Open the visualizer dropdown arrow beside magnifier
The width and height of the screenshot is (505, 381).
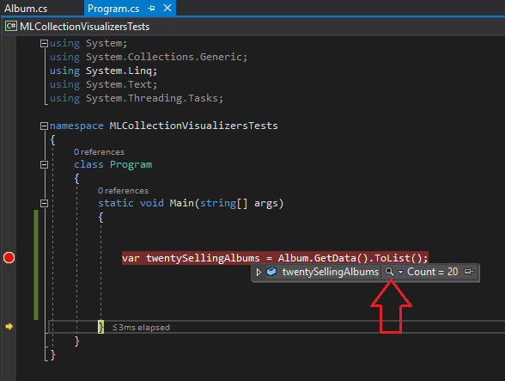pyautogui.click(x=400, y=273)
